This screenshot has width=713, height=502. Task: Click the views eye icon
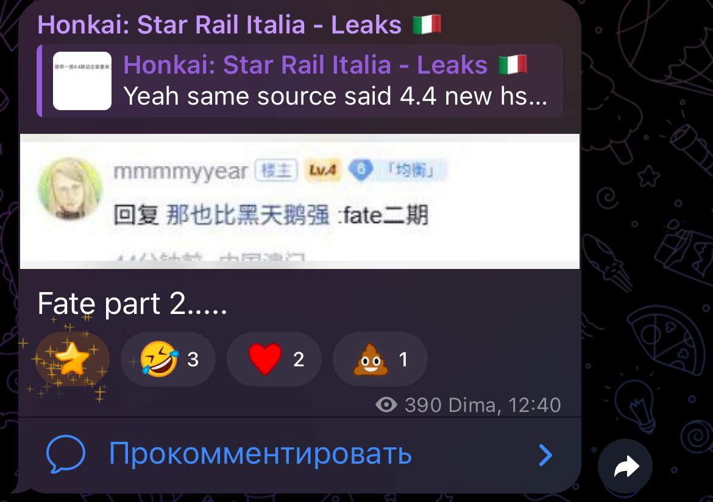pyautogui.click(x=386, y=405)
